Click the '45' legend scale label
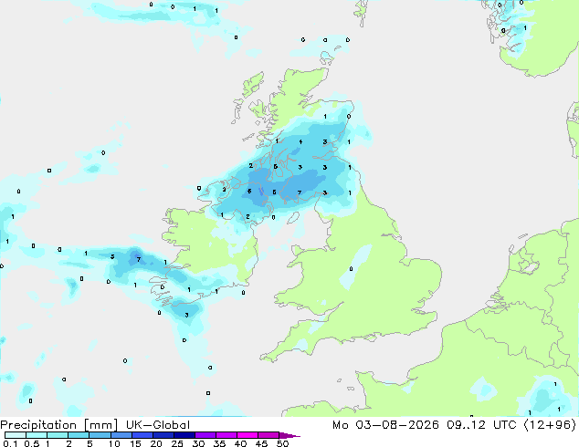 point(261,443)
